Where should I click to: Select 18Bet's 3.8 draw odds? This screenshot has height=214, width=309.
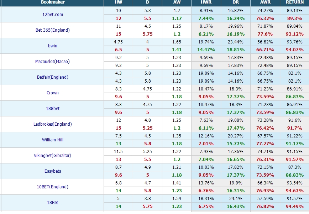[148, 199]
